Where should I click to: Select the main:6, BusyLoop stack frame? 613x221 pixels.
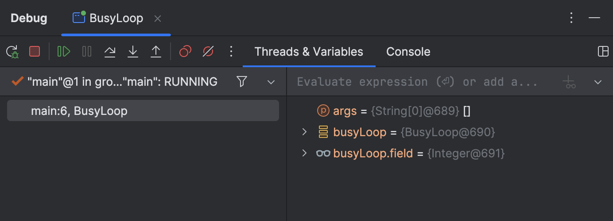pos(143,110)
